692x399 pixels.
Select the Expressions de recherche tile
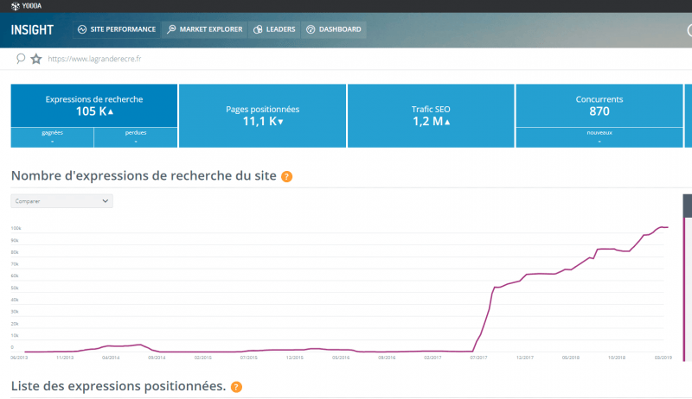pos(94,104)
